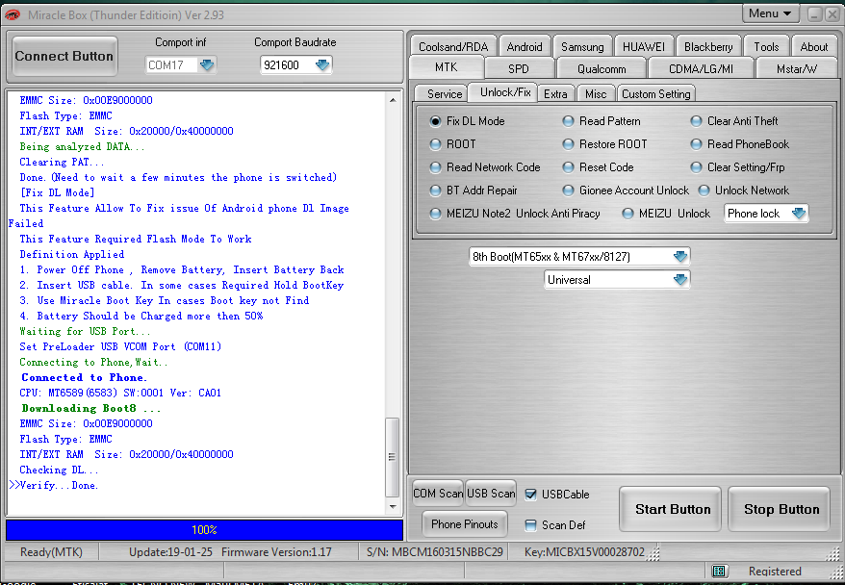Enable the Scan Def checkbox
This screenshot has height=585, width=845.
pos(531,525)
